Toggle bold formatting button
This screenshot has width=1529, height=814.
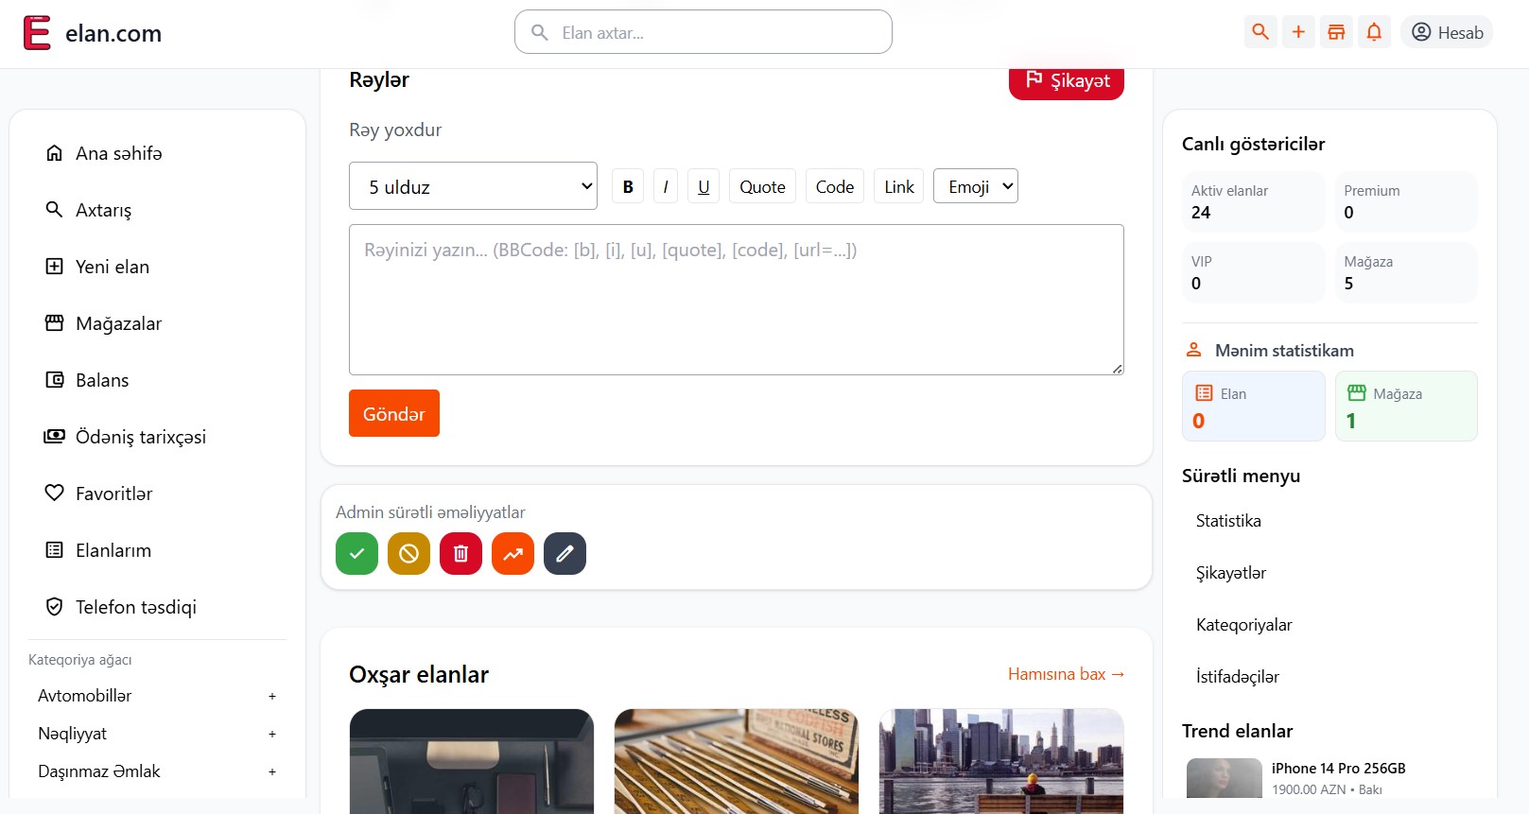pos(628,186)
